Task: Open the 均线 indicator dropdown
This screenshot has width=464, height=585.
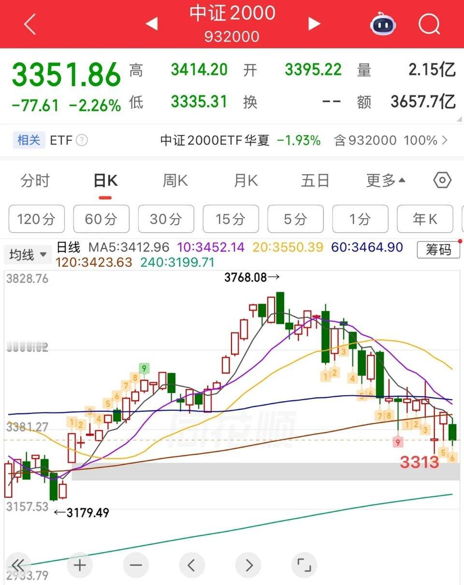Action: click(x=28, y=255)
